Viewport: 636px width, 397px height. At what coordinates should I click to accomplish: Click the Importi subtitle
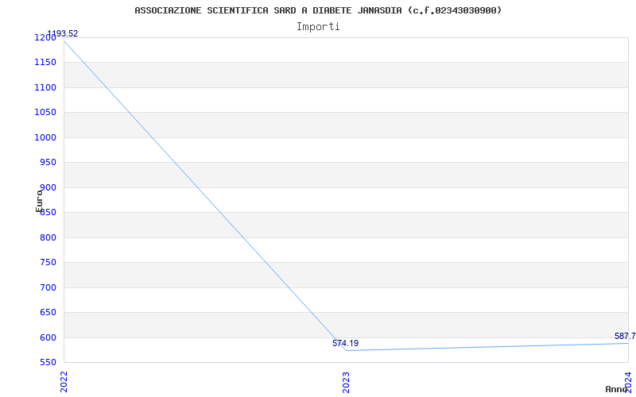click(318, 27)
